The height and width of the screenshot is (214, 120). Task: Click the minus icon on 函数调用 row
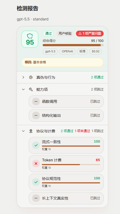point(36,101)
